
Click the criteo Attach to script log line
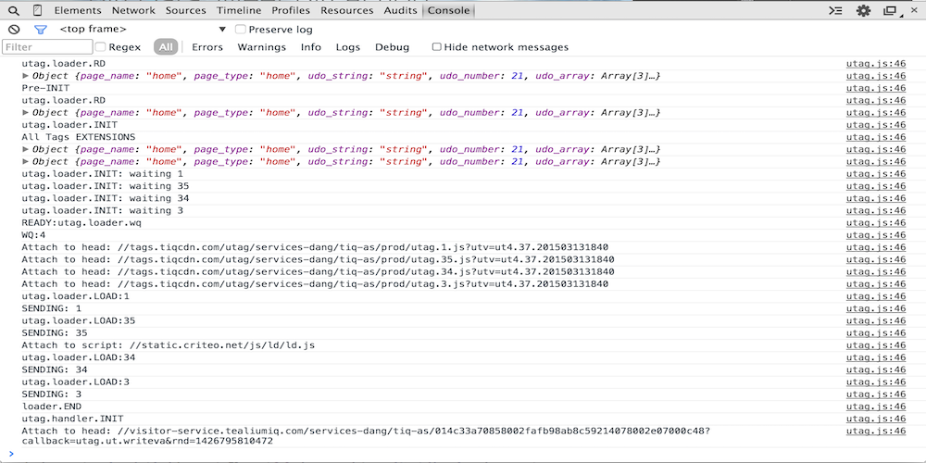[x=168, y=345]
